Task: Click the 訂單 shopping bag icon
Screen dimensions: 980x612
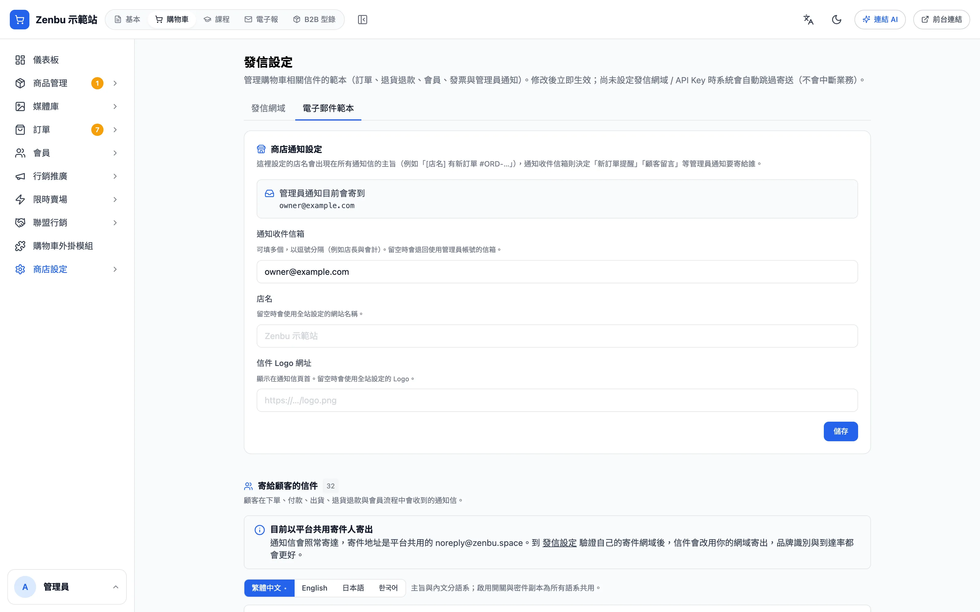Action: click(20, 129)
